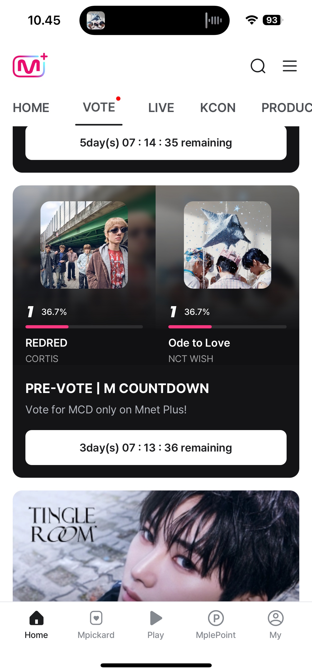312x670 pixels.
Task: Switch to the HOME tab
Action: (x=31, y=108)
